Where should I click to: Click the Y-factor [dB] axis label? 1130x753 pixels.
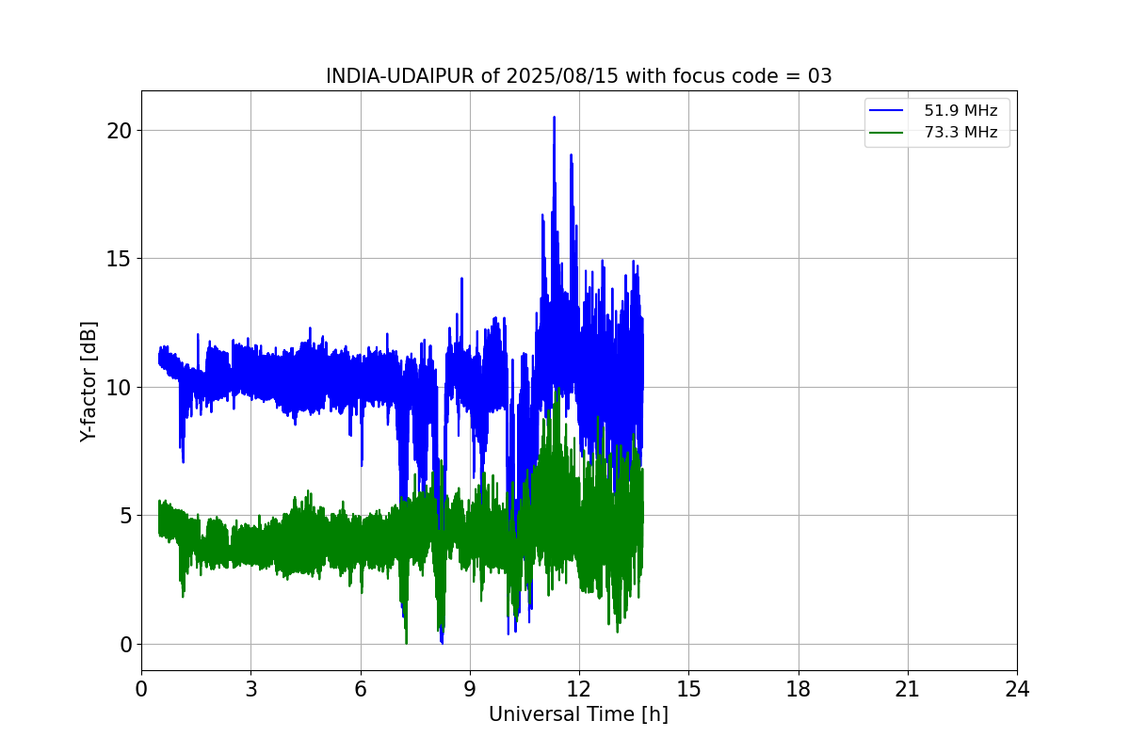[89, 380]
